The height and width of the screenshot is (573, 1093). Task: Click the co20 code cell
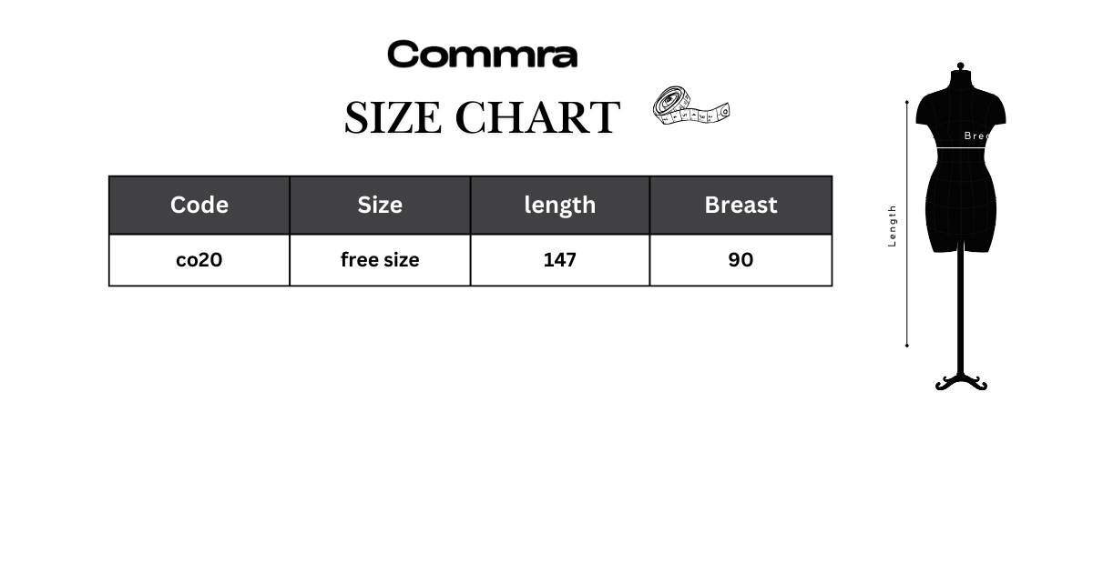click(199, 260)
